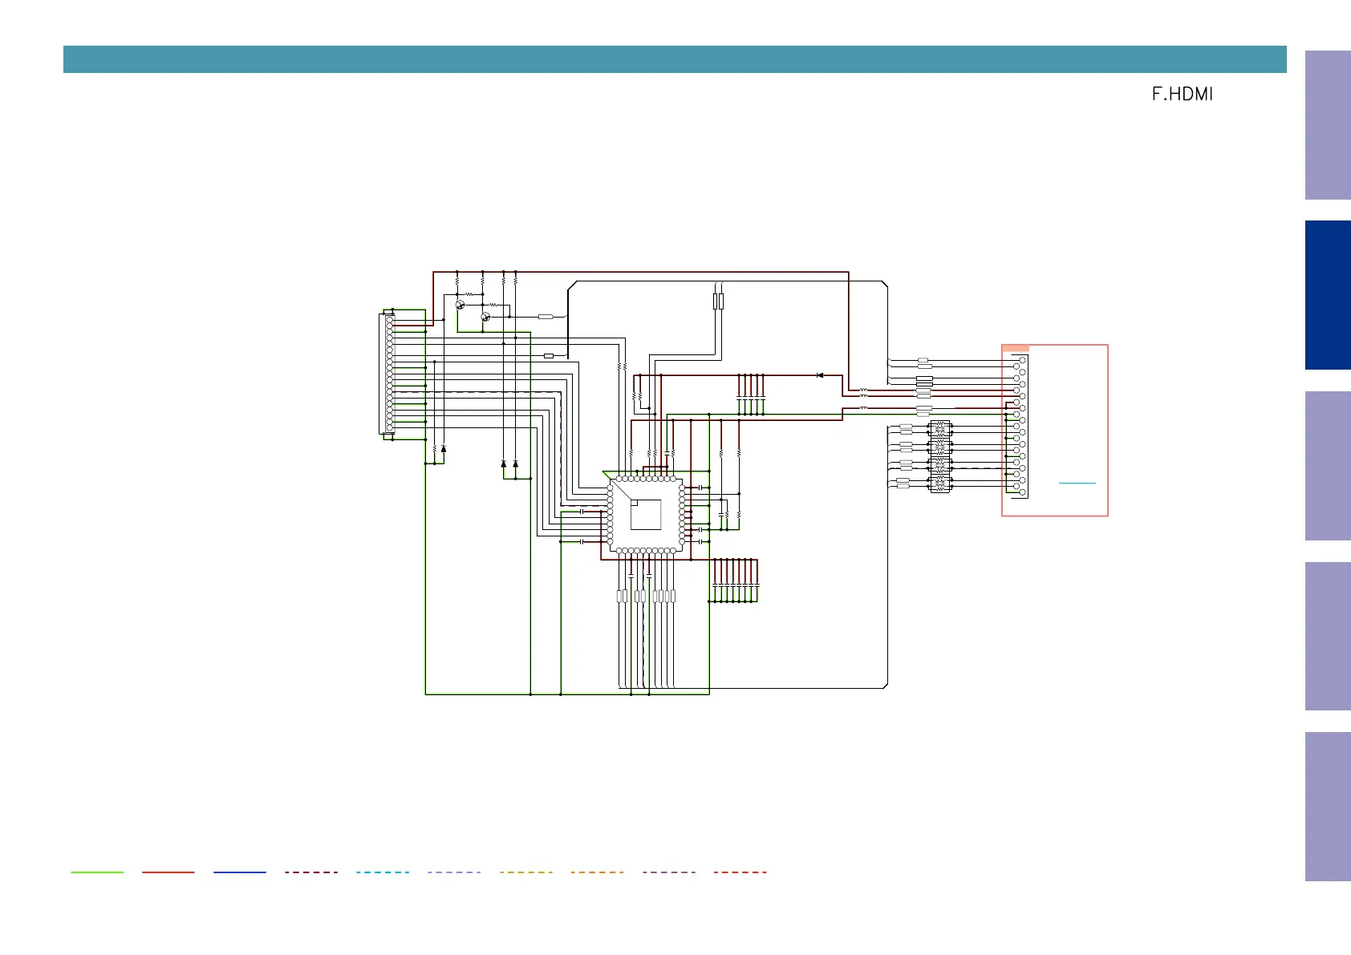Click the solid blue line legend entry
This screenshot has height=955, width=1351.
240,872
